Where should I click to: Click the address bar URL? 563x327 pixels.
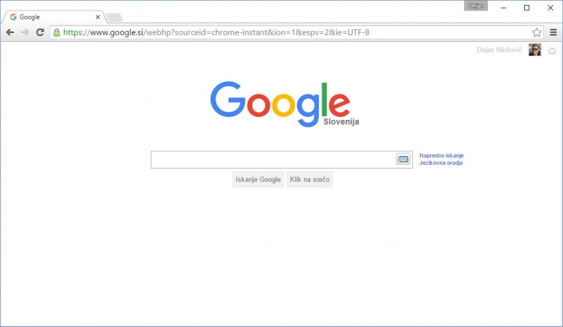[x=250, y=32]
